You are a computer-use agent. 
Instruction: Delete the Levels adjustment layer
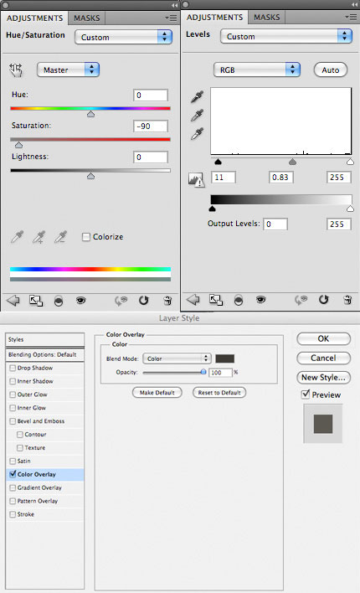347,300
